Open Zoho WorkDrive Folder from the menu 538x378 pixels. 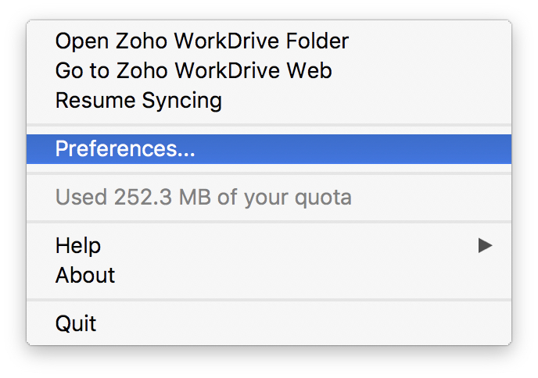tap(202, 41)
